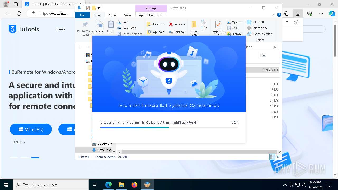Click the Edge address bar URL
This screenshot has width=338, height=190.
point(55,13)
